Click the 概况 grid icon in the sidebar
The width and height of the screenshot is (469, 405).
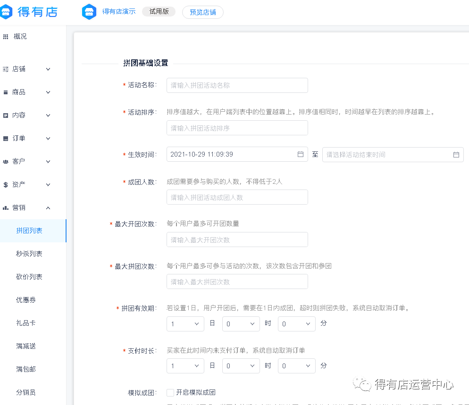(5, 37)
